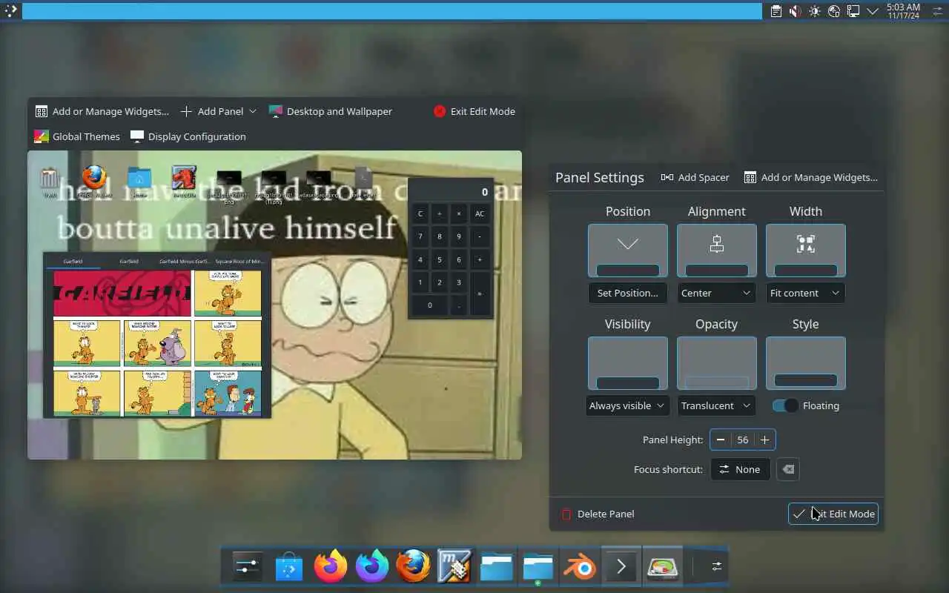The height and width of the screenshot is (593, 949).
Task: Click the Panel Height value field
Action: pyautogui.click(x=742, y=440)
